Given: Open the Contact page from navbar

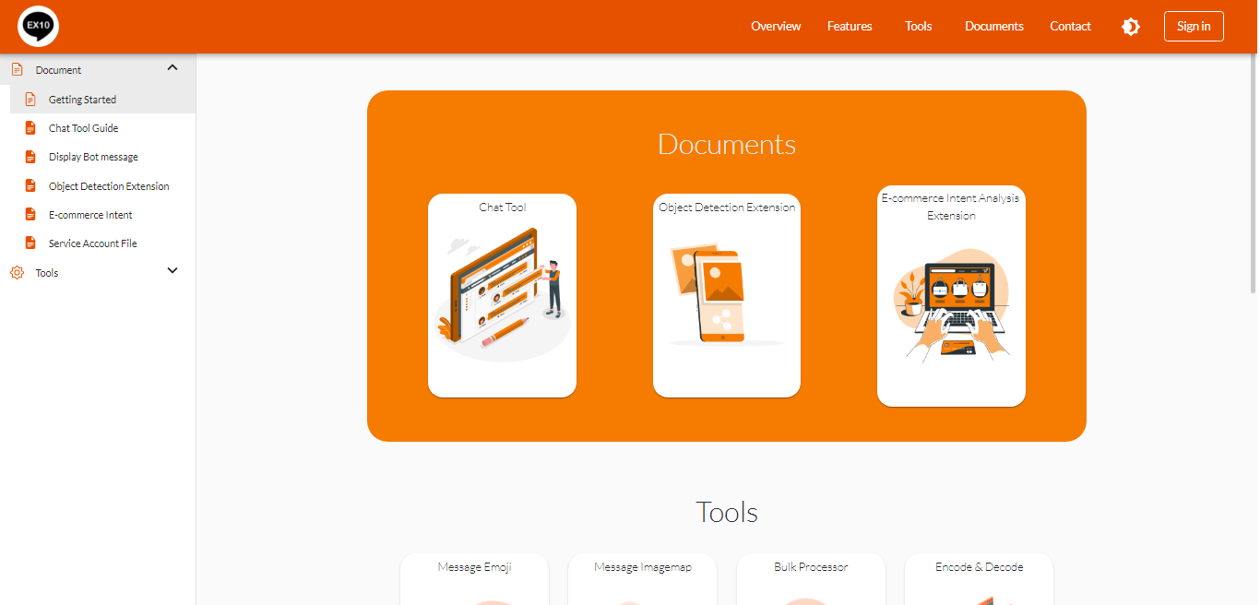Looking at the screenshot, I should 1070,27.
